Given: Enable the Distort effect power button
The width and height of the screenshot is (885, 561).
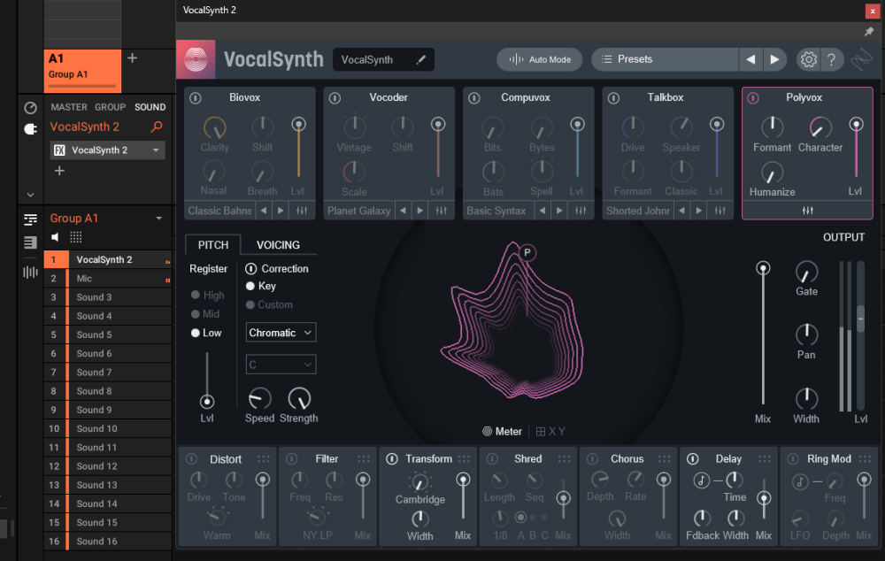Looking at the screenshot, I should pyautogui.click(x=191, y=459).
